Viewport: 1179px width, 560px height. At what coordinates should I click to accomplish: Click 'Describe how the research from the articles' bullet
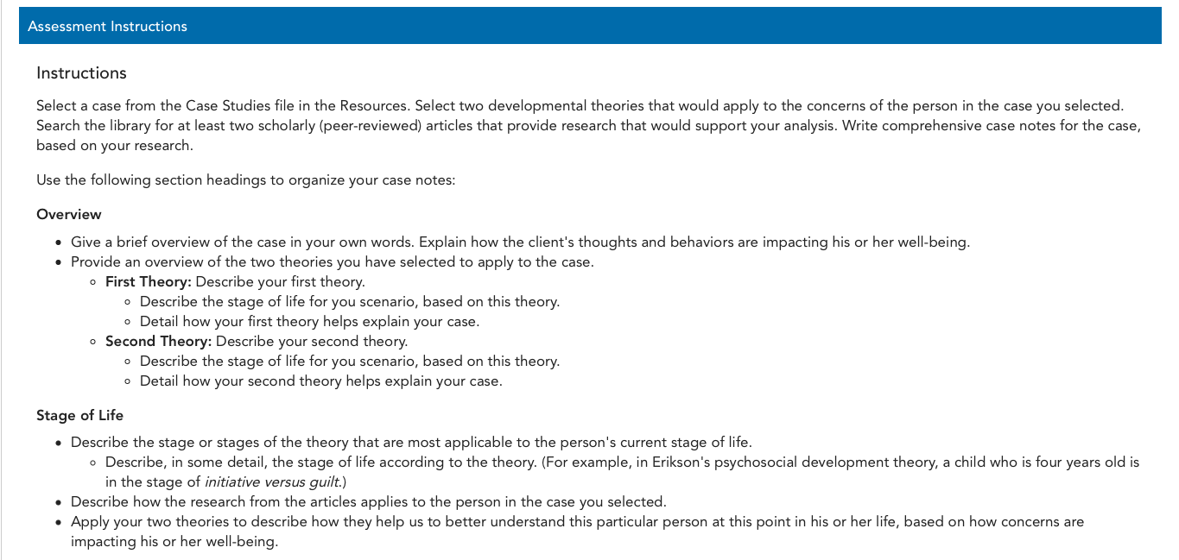(369, 501)
